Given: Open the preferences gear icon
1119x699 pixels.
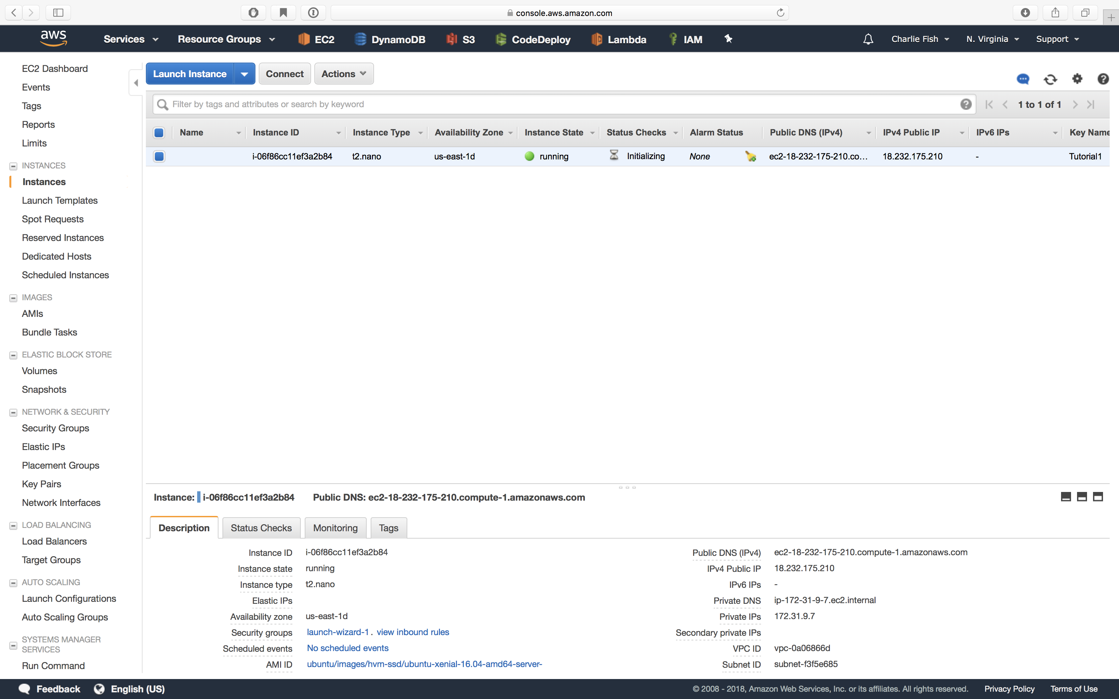Looking at the screenshot, I should (x=1077, y=79).
